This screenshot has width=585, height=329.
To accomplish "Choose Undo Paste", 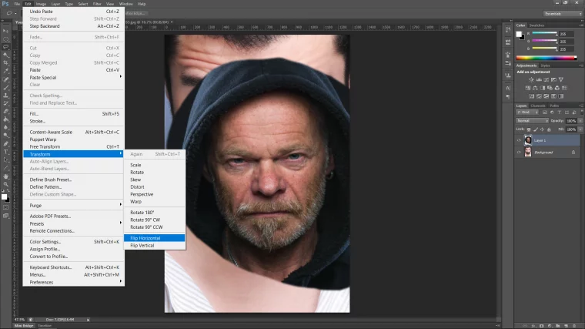I will pyautogui.click(x=74, y=12).
